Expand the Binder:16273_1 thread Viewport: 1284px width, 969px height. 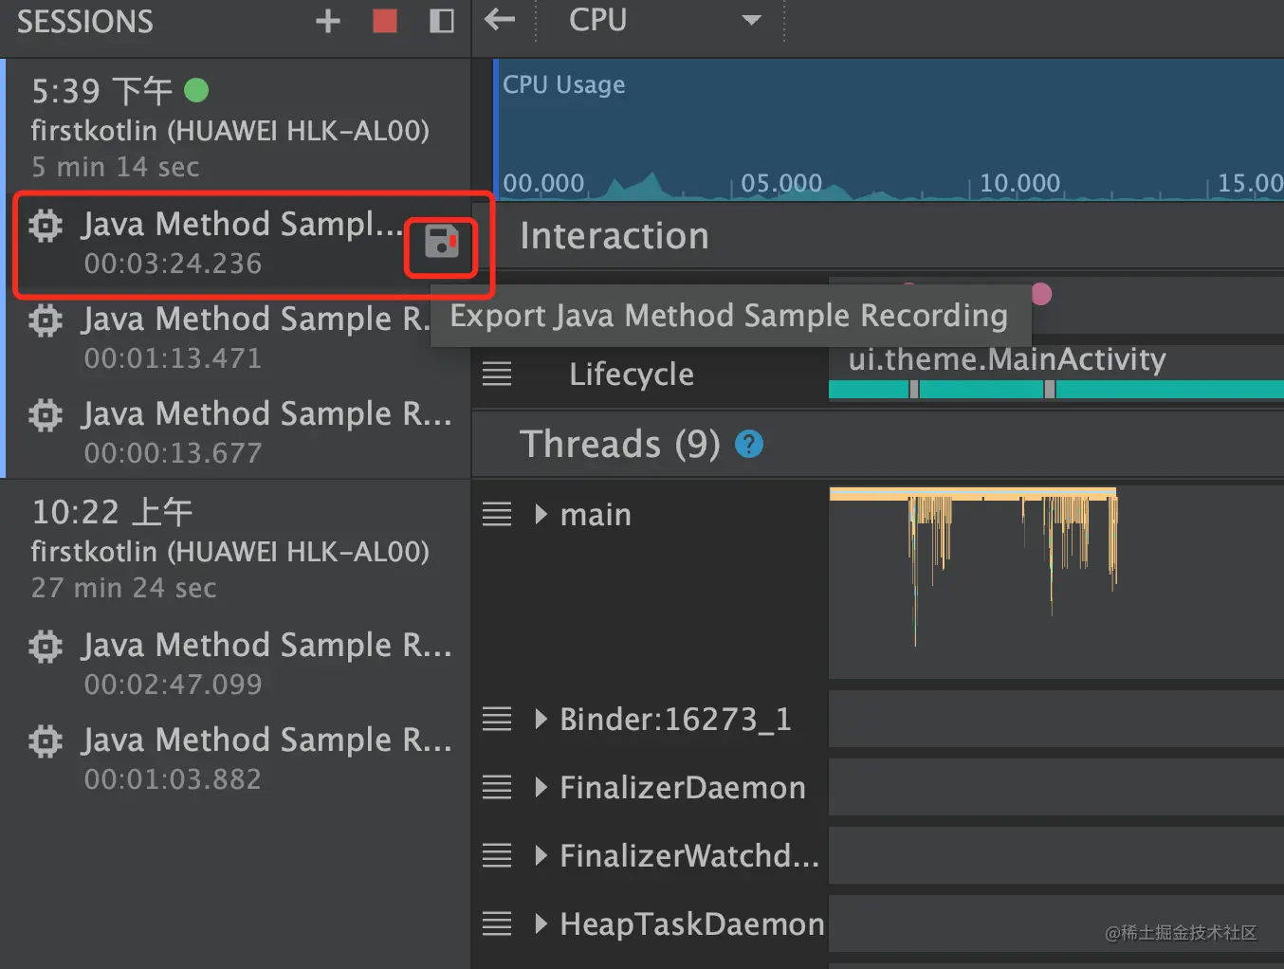click(541, 719)
